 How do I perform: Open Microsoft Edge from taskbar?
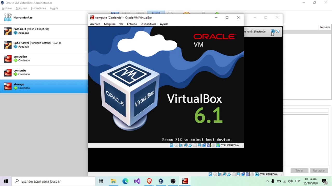pos(125,181)
